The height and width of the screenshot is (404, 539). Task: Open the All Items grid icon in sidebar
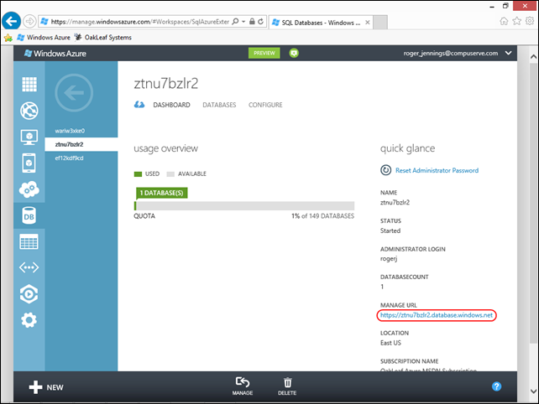pos(29,84)
